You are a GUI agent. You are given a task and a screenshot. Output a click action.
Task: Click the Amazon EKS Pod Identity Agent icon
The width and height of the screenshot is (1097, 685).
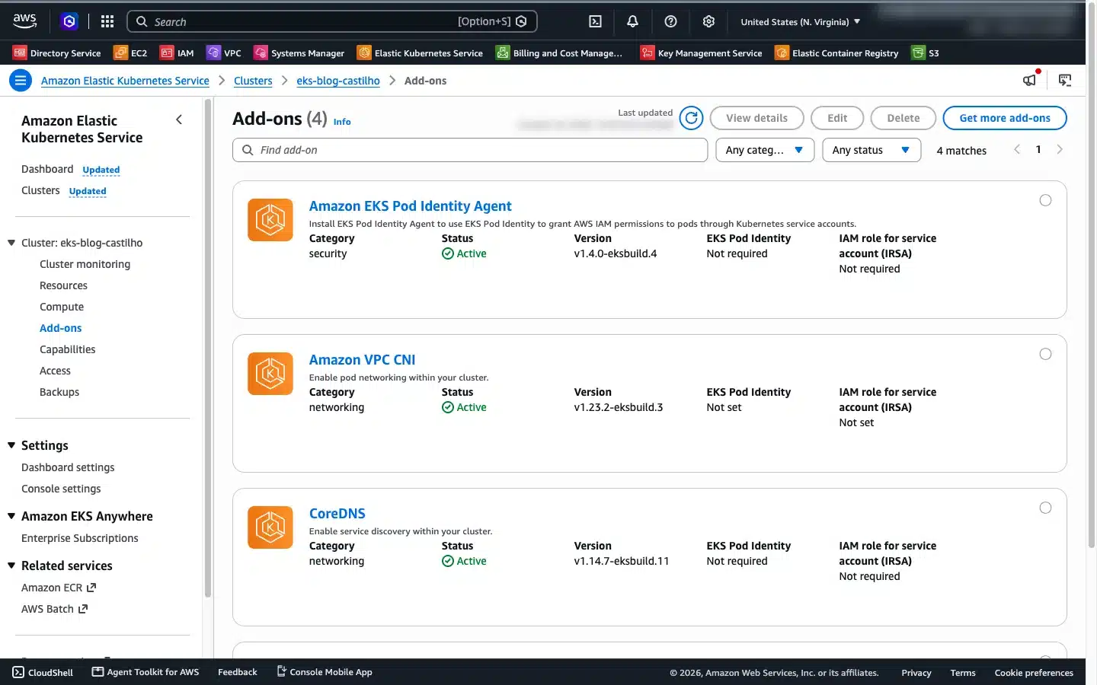(270, 220)
